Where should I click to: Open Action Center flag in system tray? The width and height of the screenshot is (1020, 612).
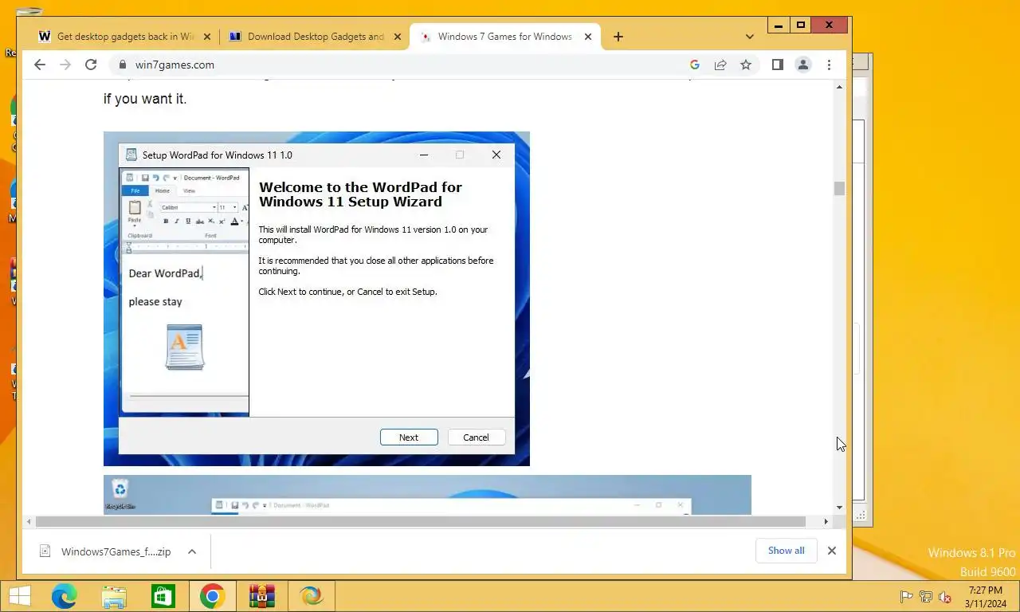point(906,597)
